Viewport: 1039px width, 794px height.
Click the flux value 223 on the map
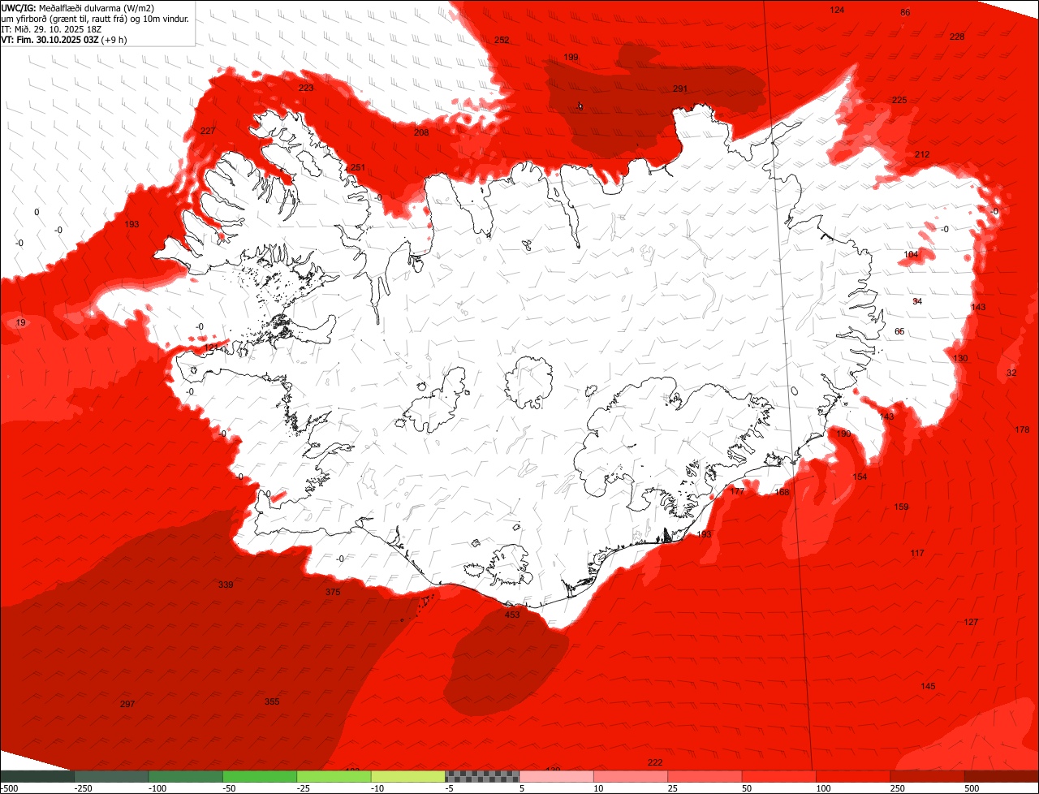[x=306, y=88]
